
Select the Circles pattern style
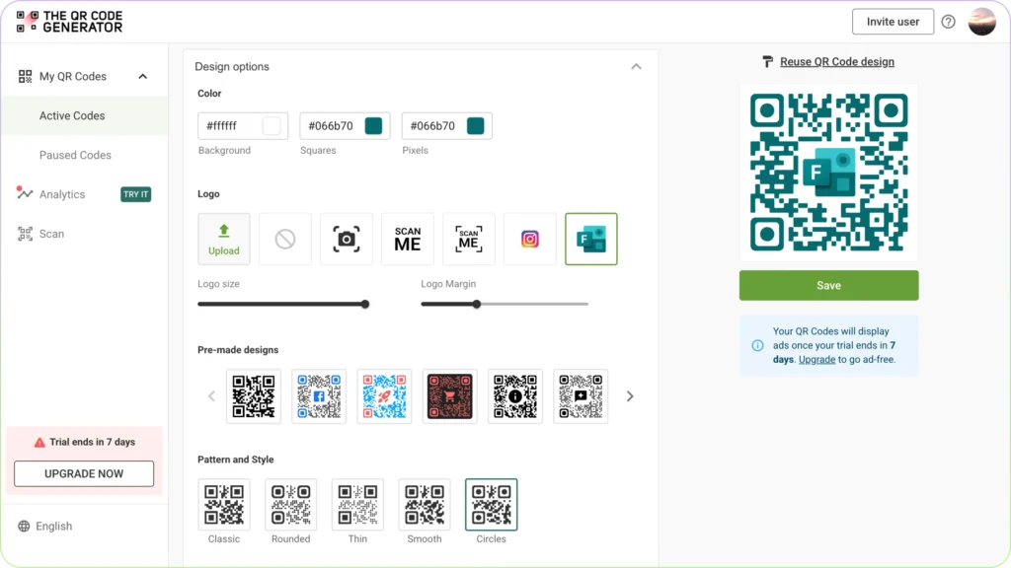[x=491, y=503]
